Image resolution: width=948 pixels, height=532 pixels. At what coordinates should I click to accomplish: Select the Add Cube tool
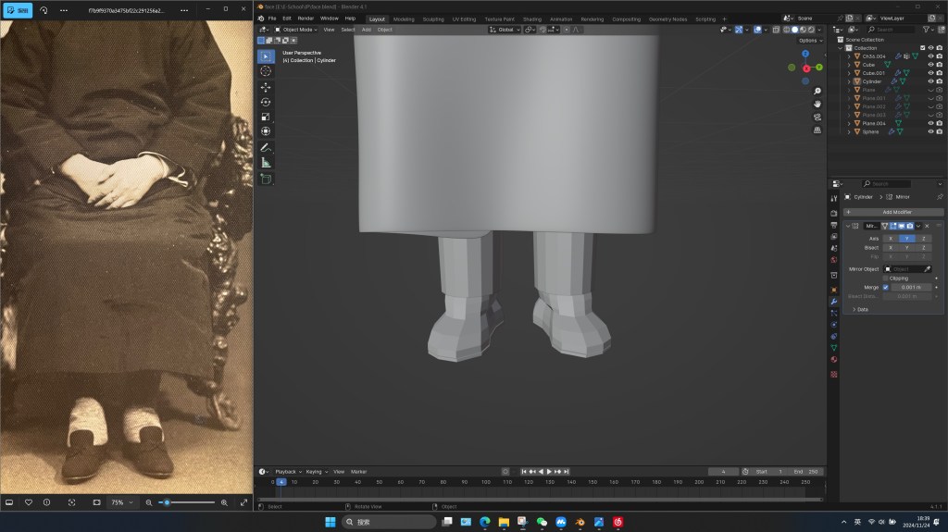[x=266, y=178]
